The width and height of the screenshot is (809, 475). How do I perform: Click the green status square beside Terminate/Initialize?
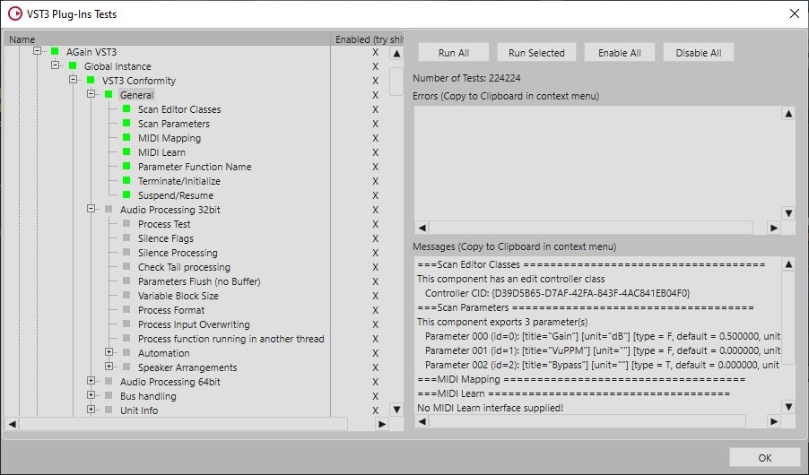coord(126,180)
